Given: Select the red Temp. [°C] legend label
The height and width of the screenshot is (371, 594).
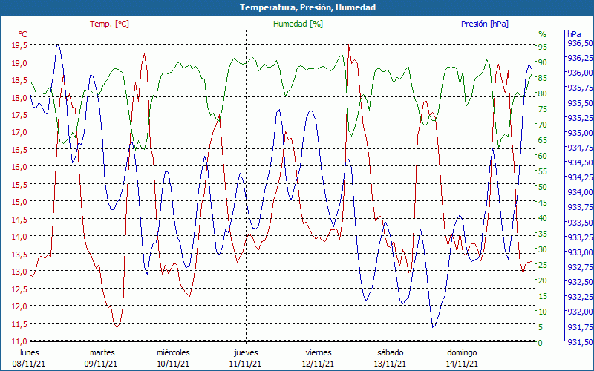Looking at the screenshot, I should tap(109, 24).
